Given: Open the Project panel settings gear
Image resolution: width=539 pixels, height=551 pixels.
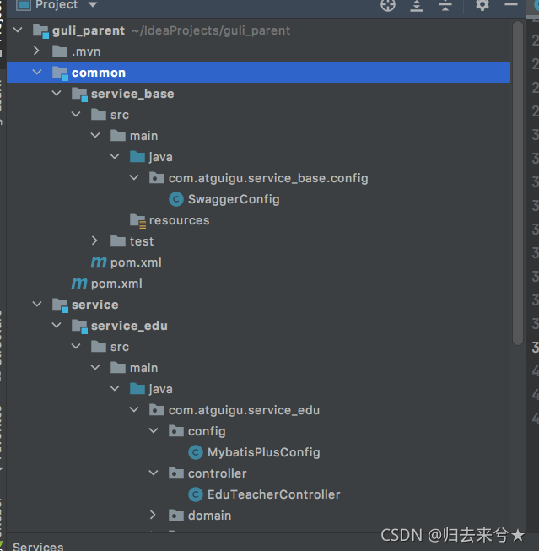Looking at the screenshot, I should point(482,5).
